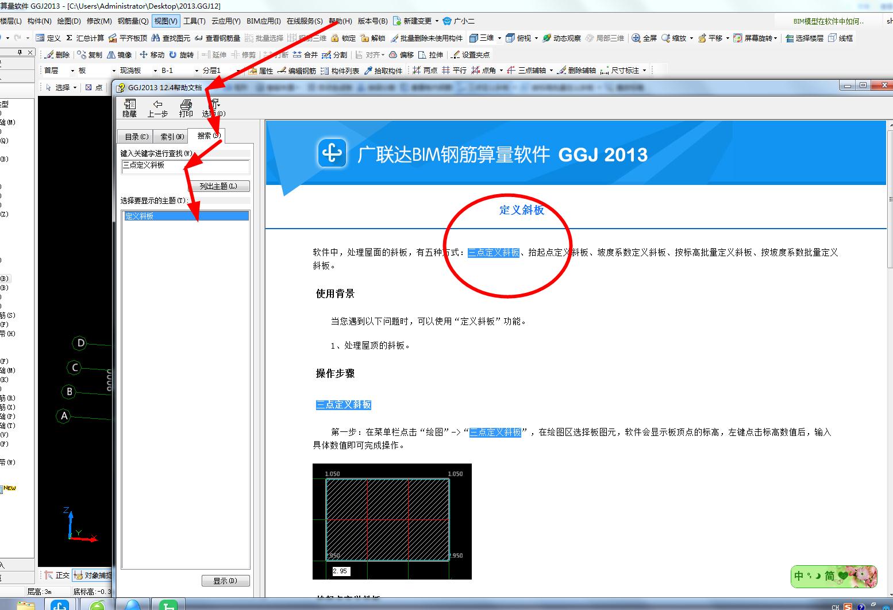Click 打印 print icon in help window

tap(186, 108)
